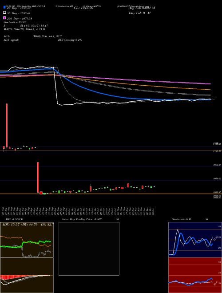The image size is (222, 293).
Task: Click the magenta 200 Day EMA legend swatch
Action: point(4,18)
